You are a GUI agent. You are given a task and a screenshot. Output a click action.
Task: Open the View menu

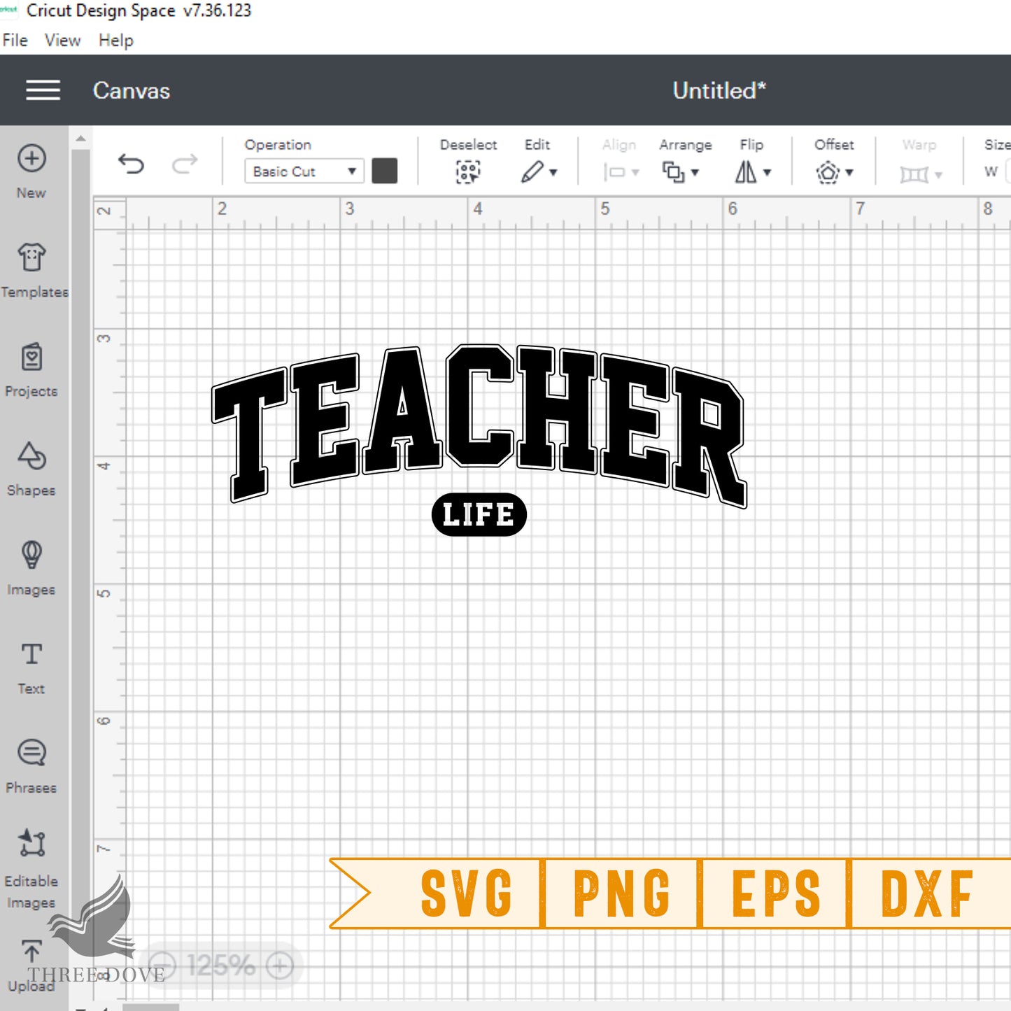click(x=62, y=41)
